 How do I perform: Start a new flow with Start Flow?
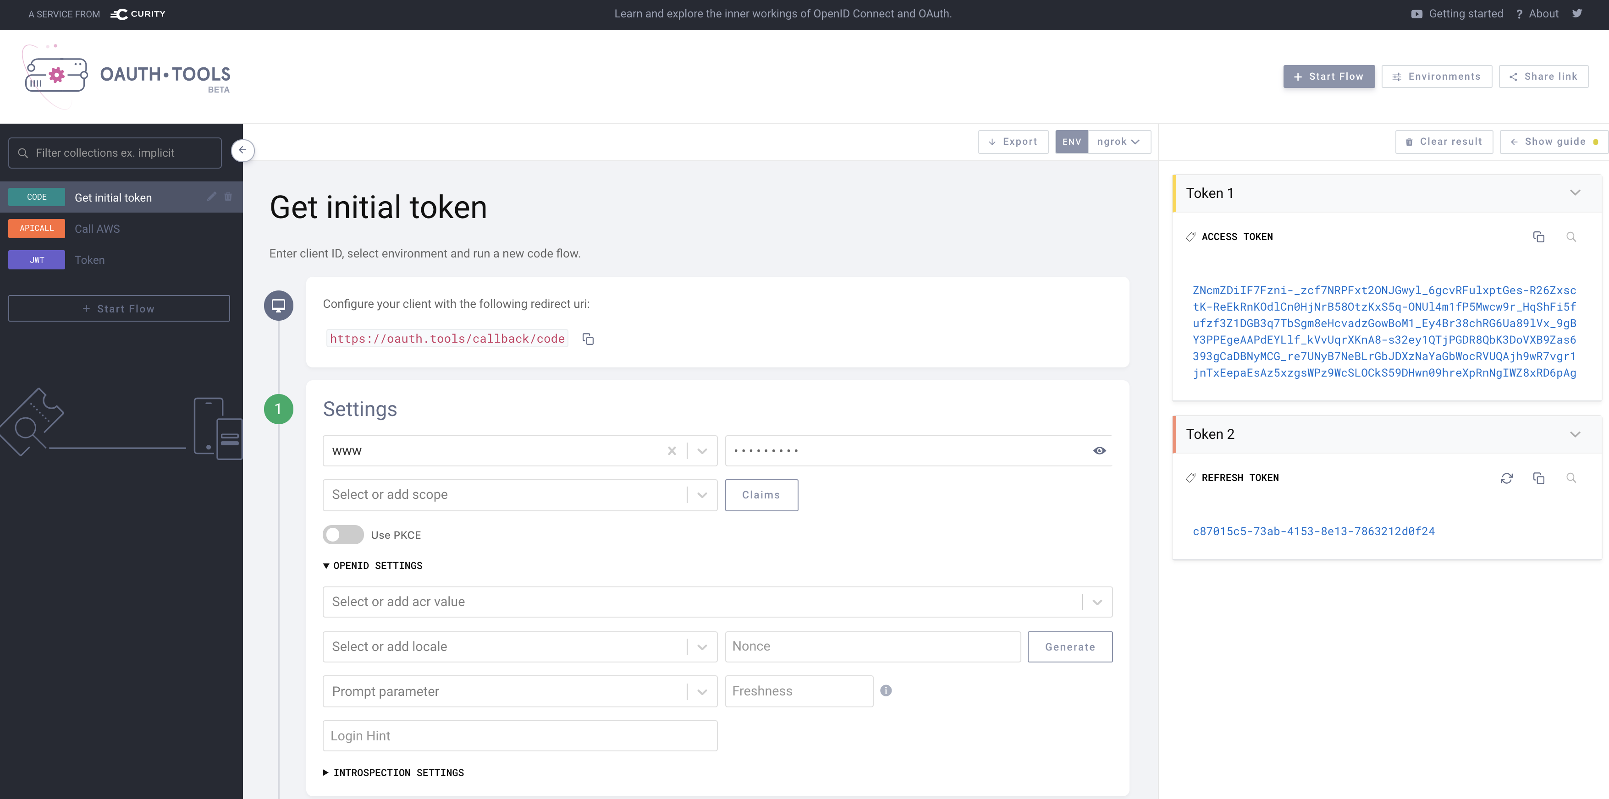tap(1328, 76)
